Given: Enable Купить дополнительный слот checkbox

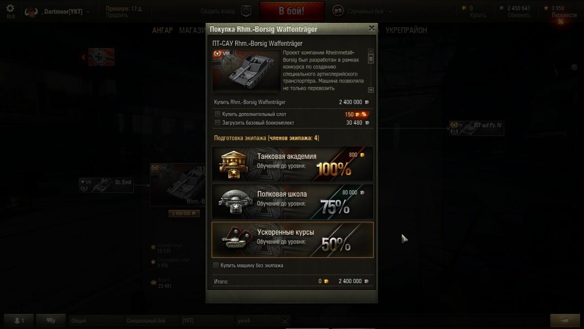Looking at the screenshot, I should click(x=218, y=114).
